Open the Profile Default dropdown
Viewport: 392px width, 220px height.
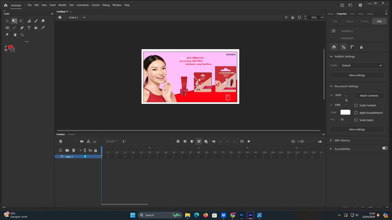pos(362,65)
